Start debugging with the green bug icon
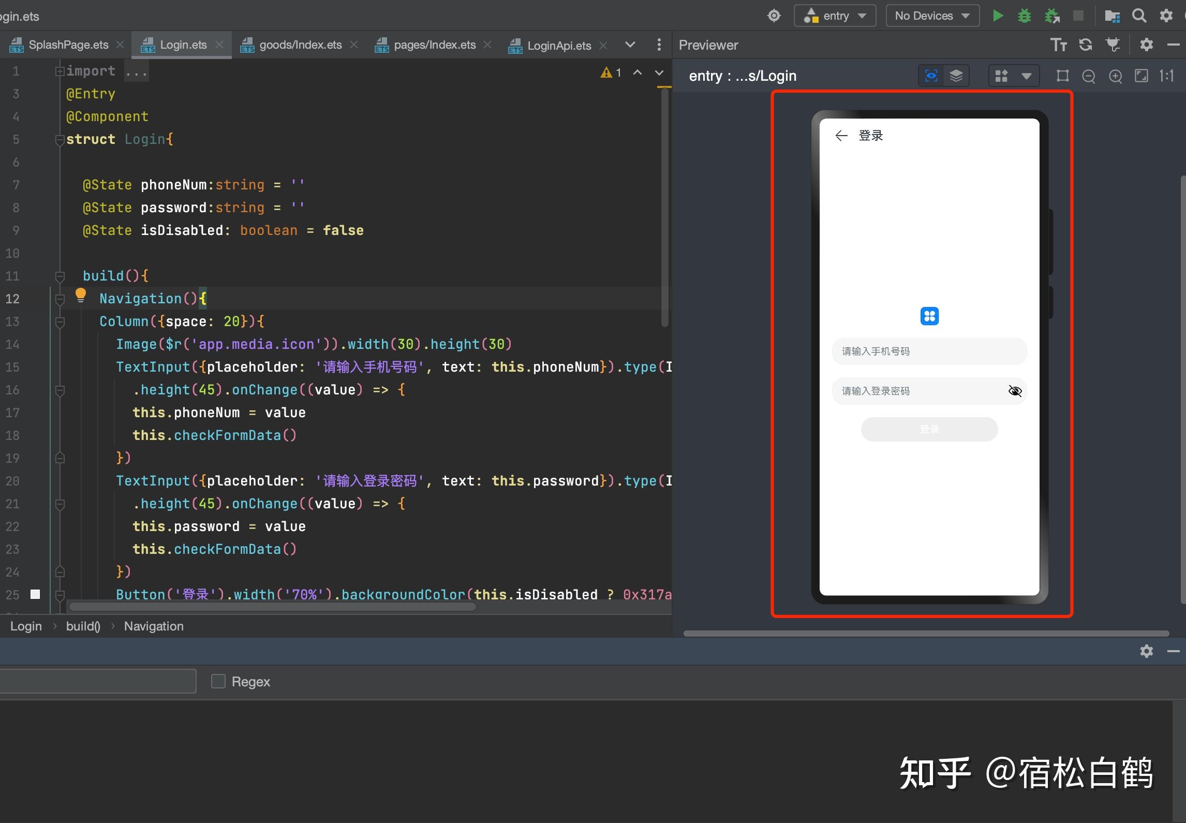This screenshot has width=1186, height=823. (x=1024, y=16)
